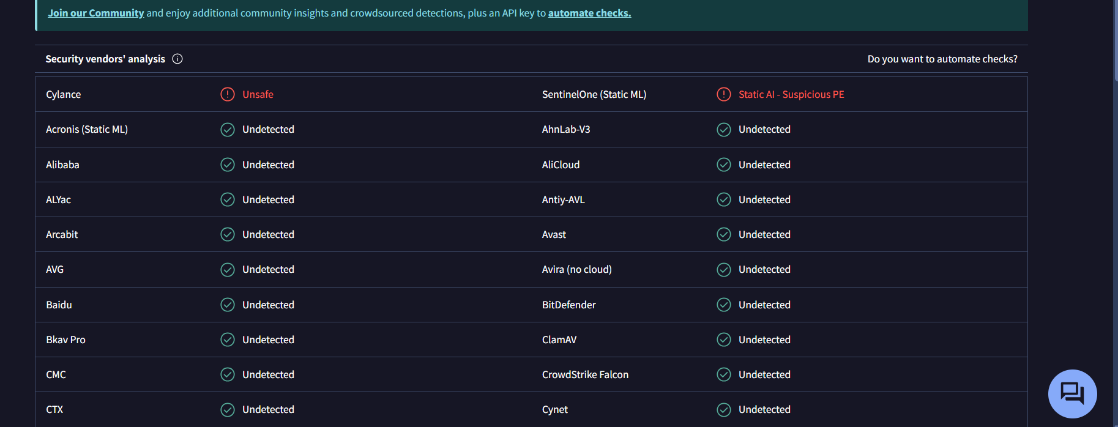The width and height of the screenshot is (1118, 427).
Task: Click the Baidu undetected checkmark icon
Action: [x=228, y=305]
